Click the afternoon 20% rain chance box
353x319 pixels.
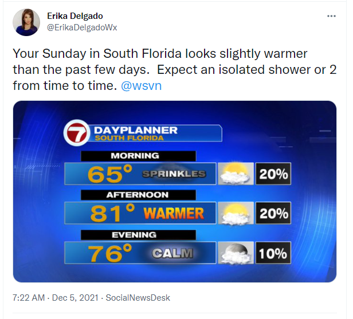tap(273, 213)
